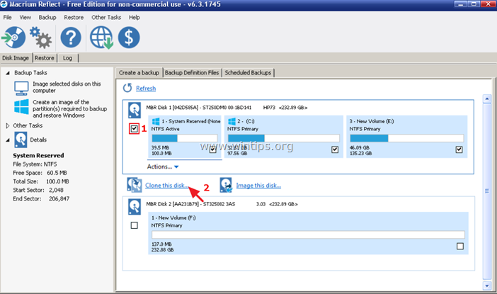Click Windows logo on System Reserved partition
This screenshot has height=294, width=497.
[156, 121]
